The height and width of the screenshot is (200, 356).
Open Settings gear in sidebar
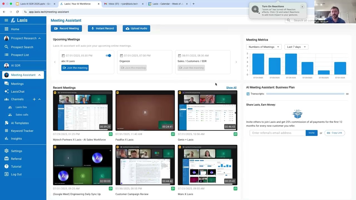[x=6, y=151]
